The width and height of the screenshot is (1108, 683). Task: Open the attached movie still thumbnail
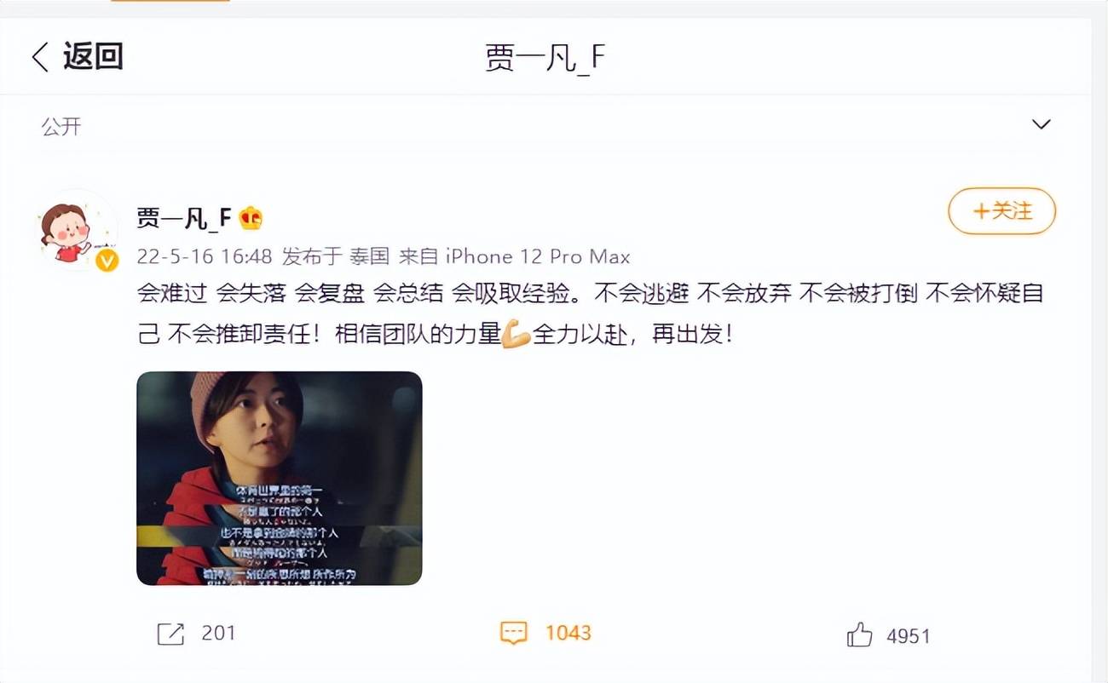(x=280, y=479)
